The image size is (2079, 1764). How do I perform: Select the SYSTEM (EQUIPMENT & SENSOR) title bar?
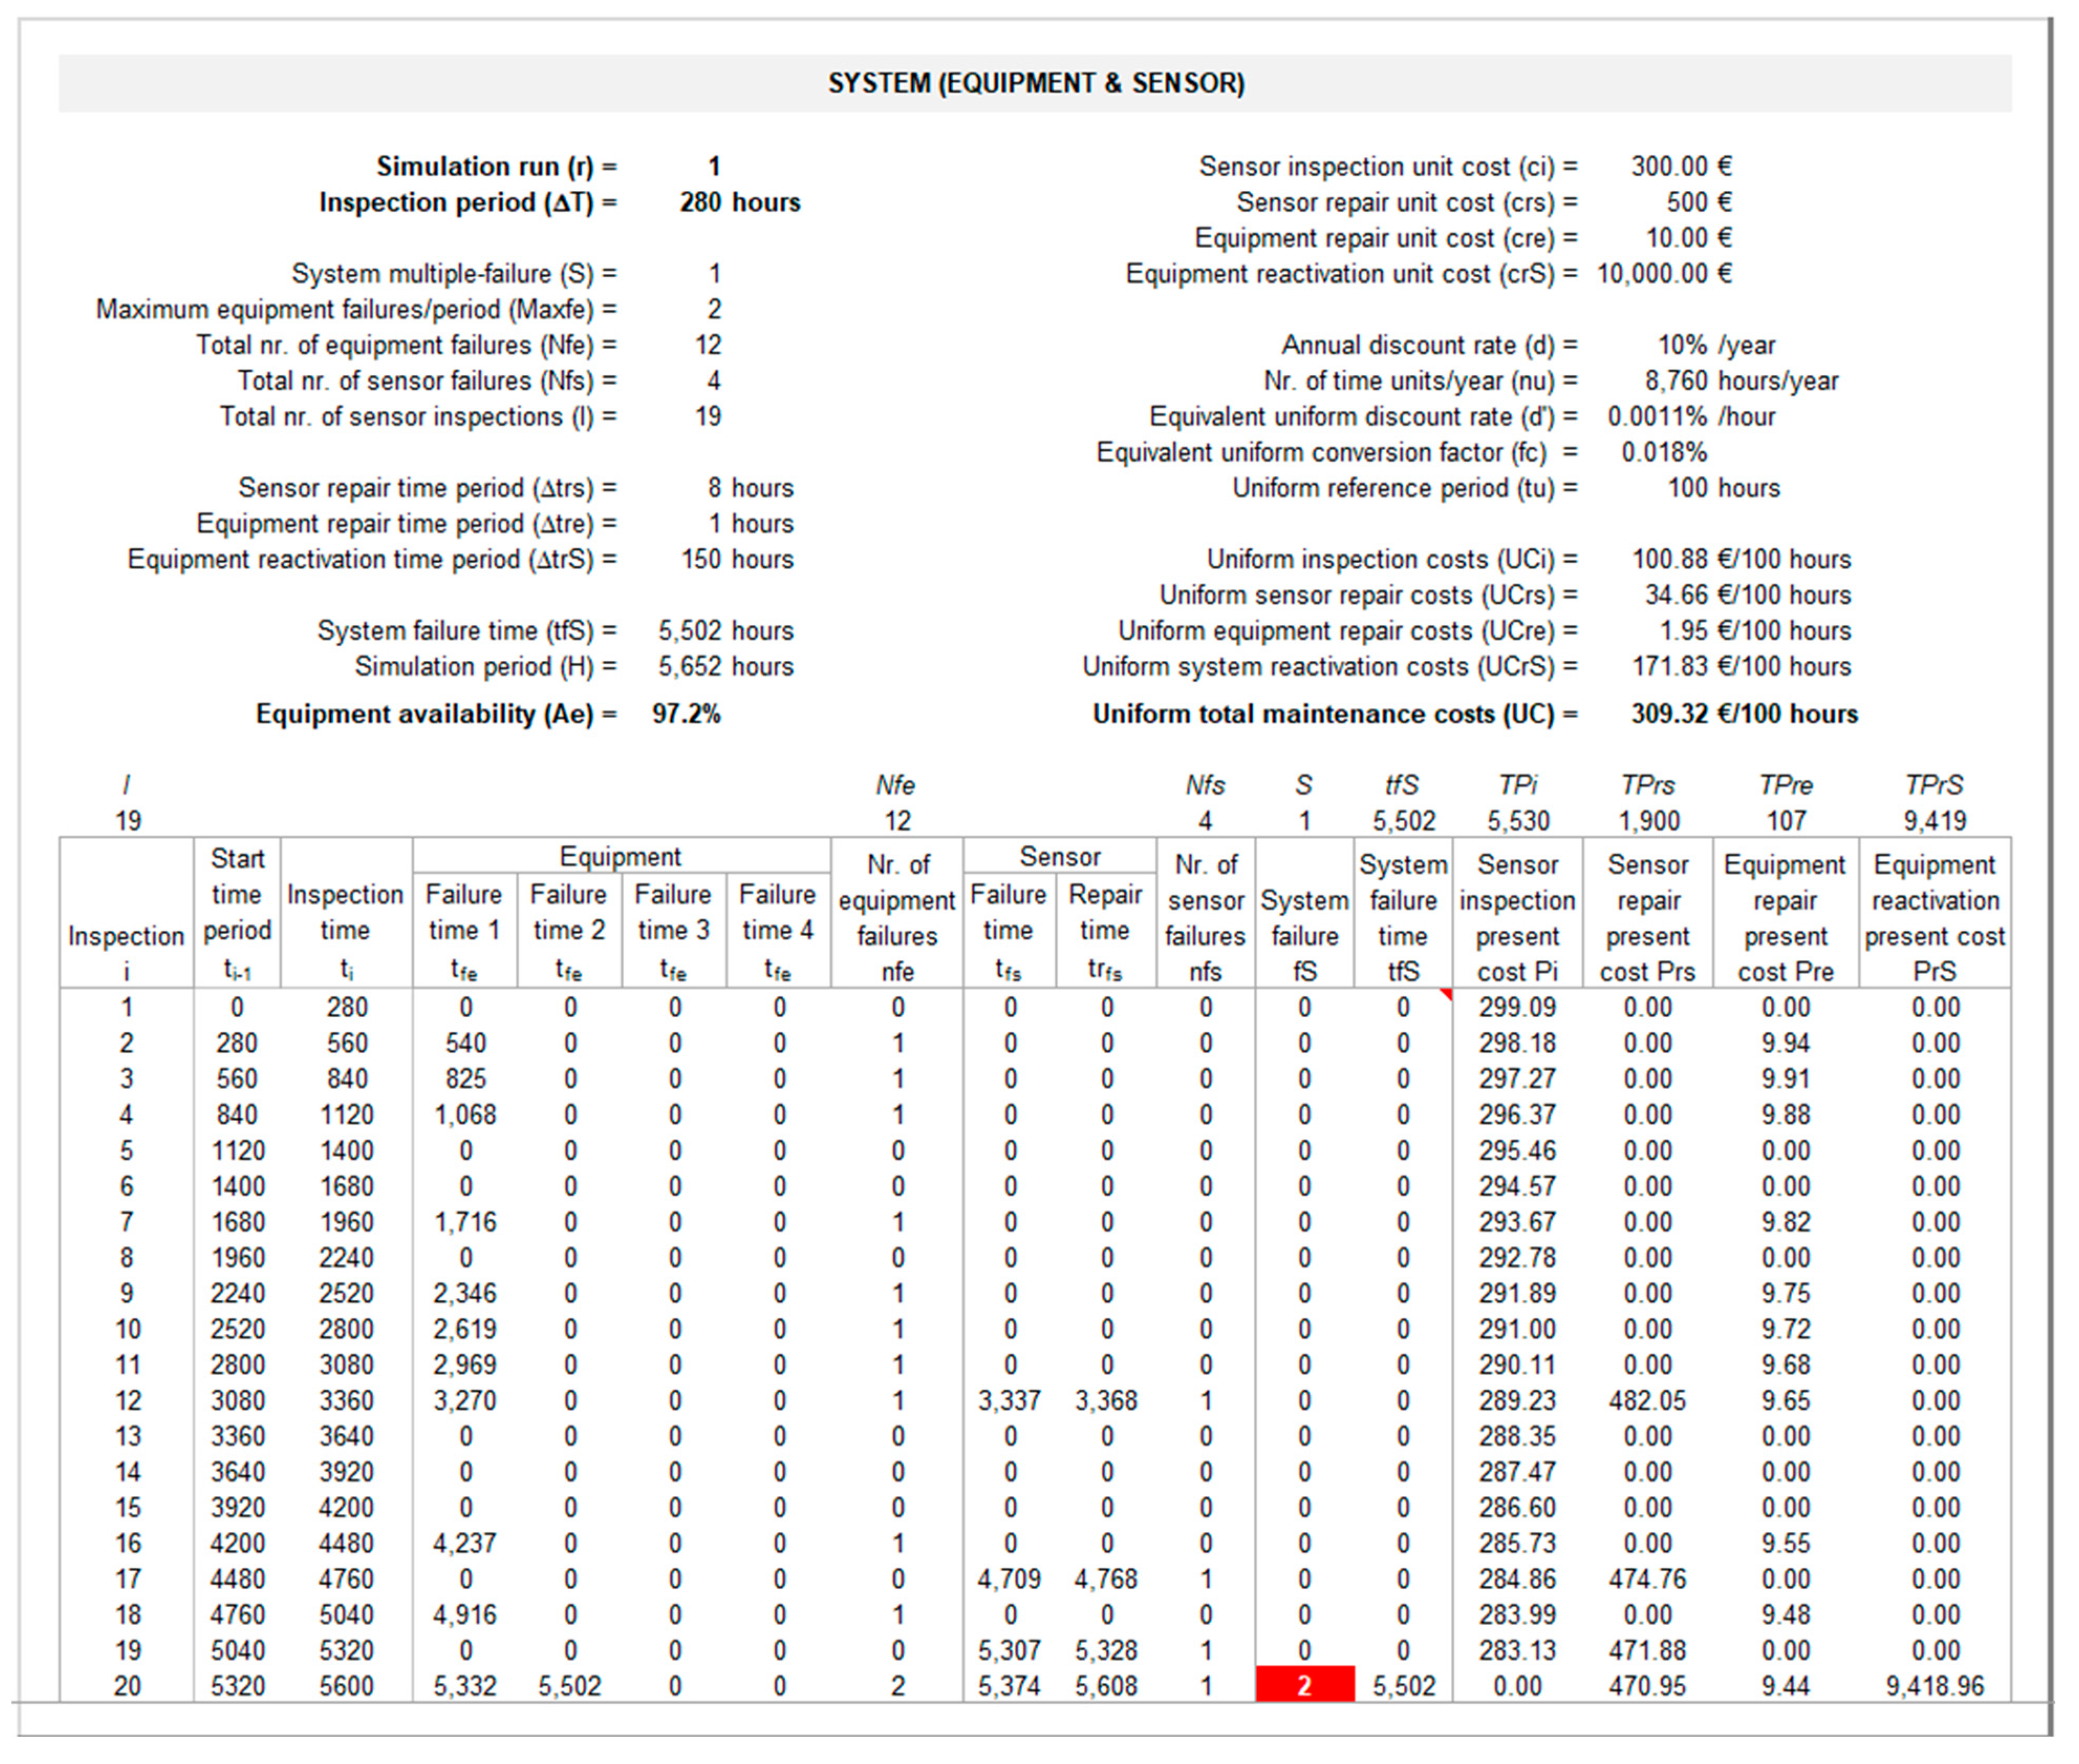click(x=1038, y=83)
